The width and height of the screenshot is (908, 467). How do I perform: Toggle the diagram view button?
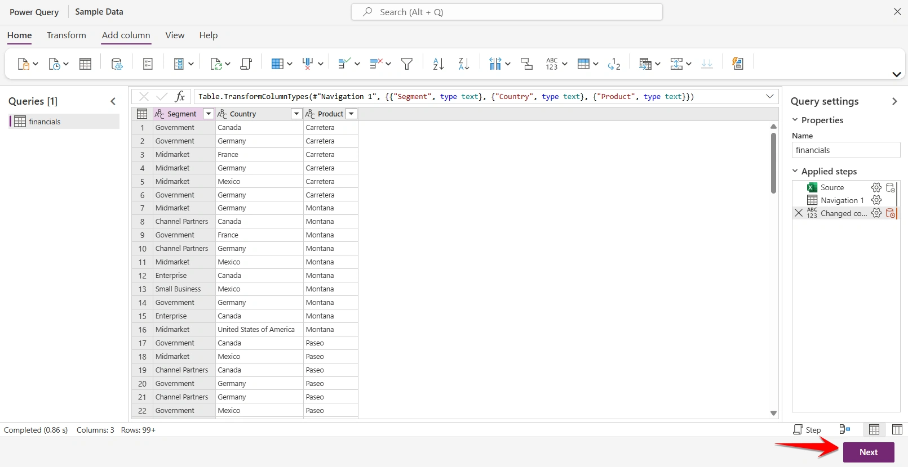point(844,430)
